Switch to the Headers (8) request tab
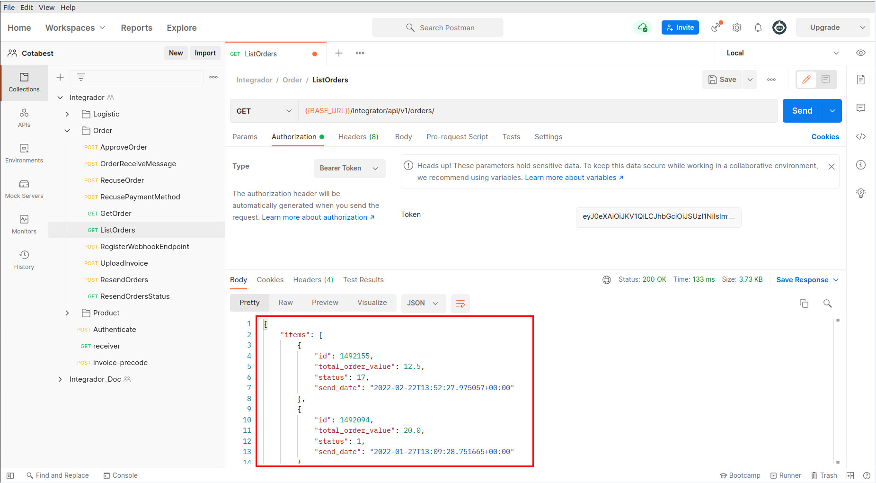The image size is (876, 483). click(x=358, y=137)
